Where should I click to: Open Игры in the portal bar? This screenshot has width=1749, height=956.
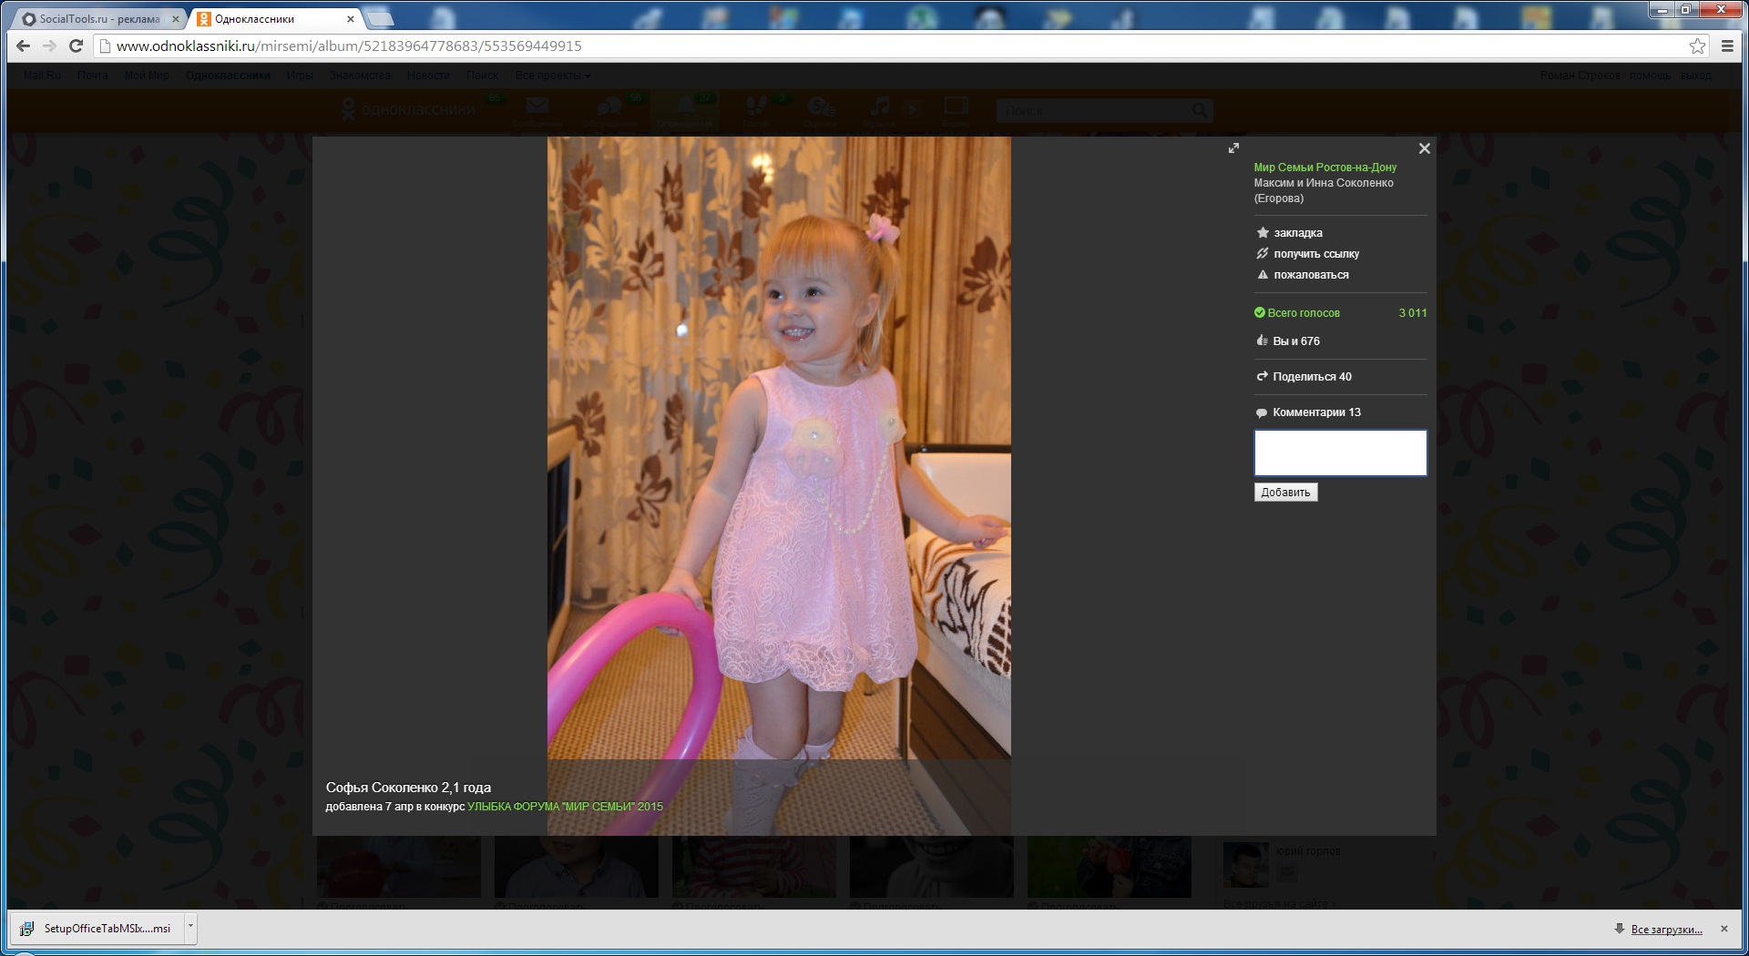[x=300, y=76]
